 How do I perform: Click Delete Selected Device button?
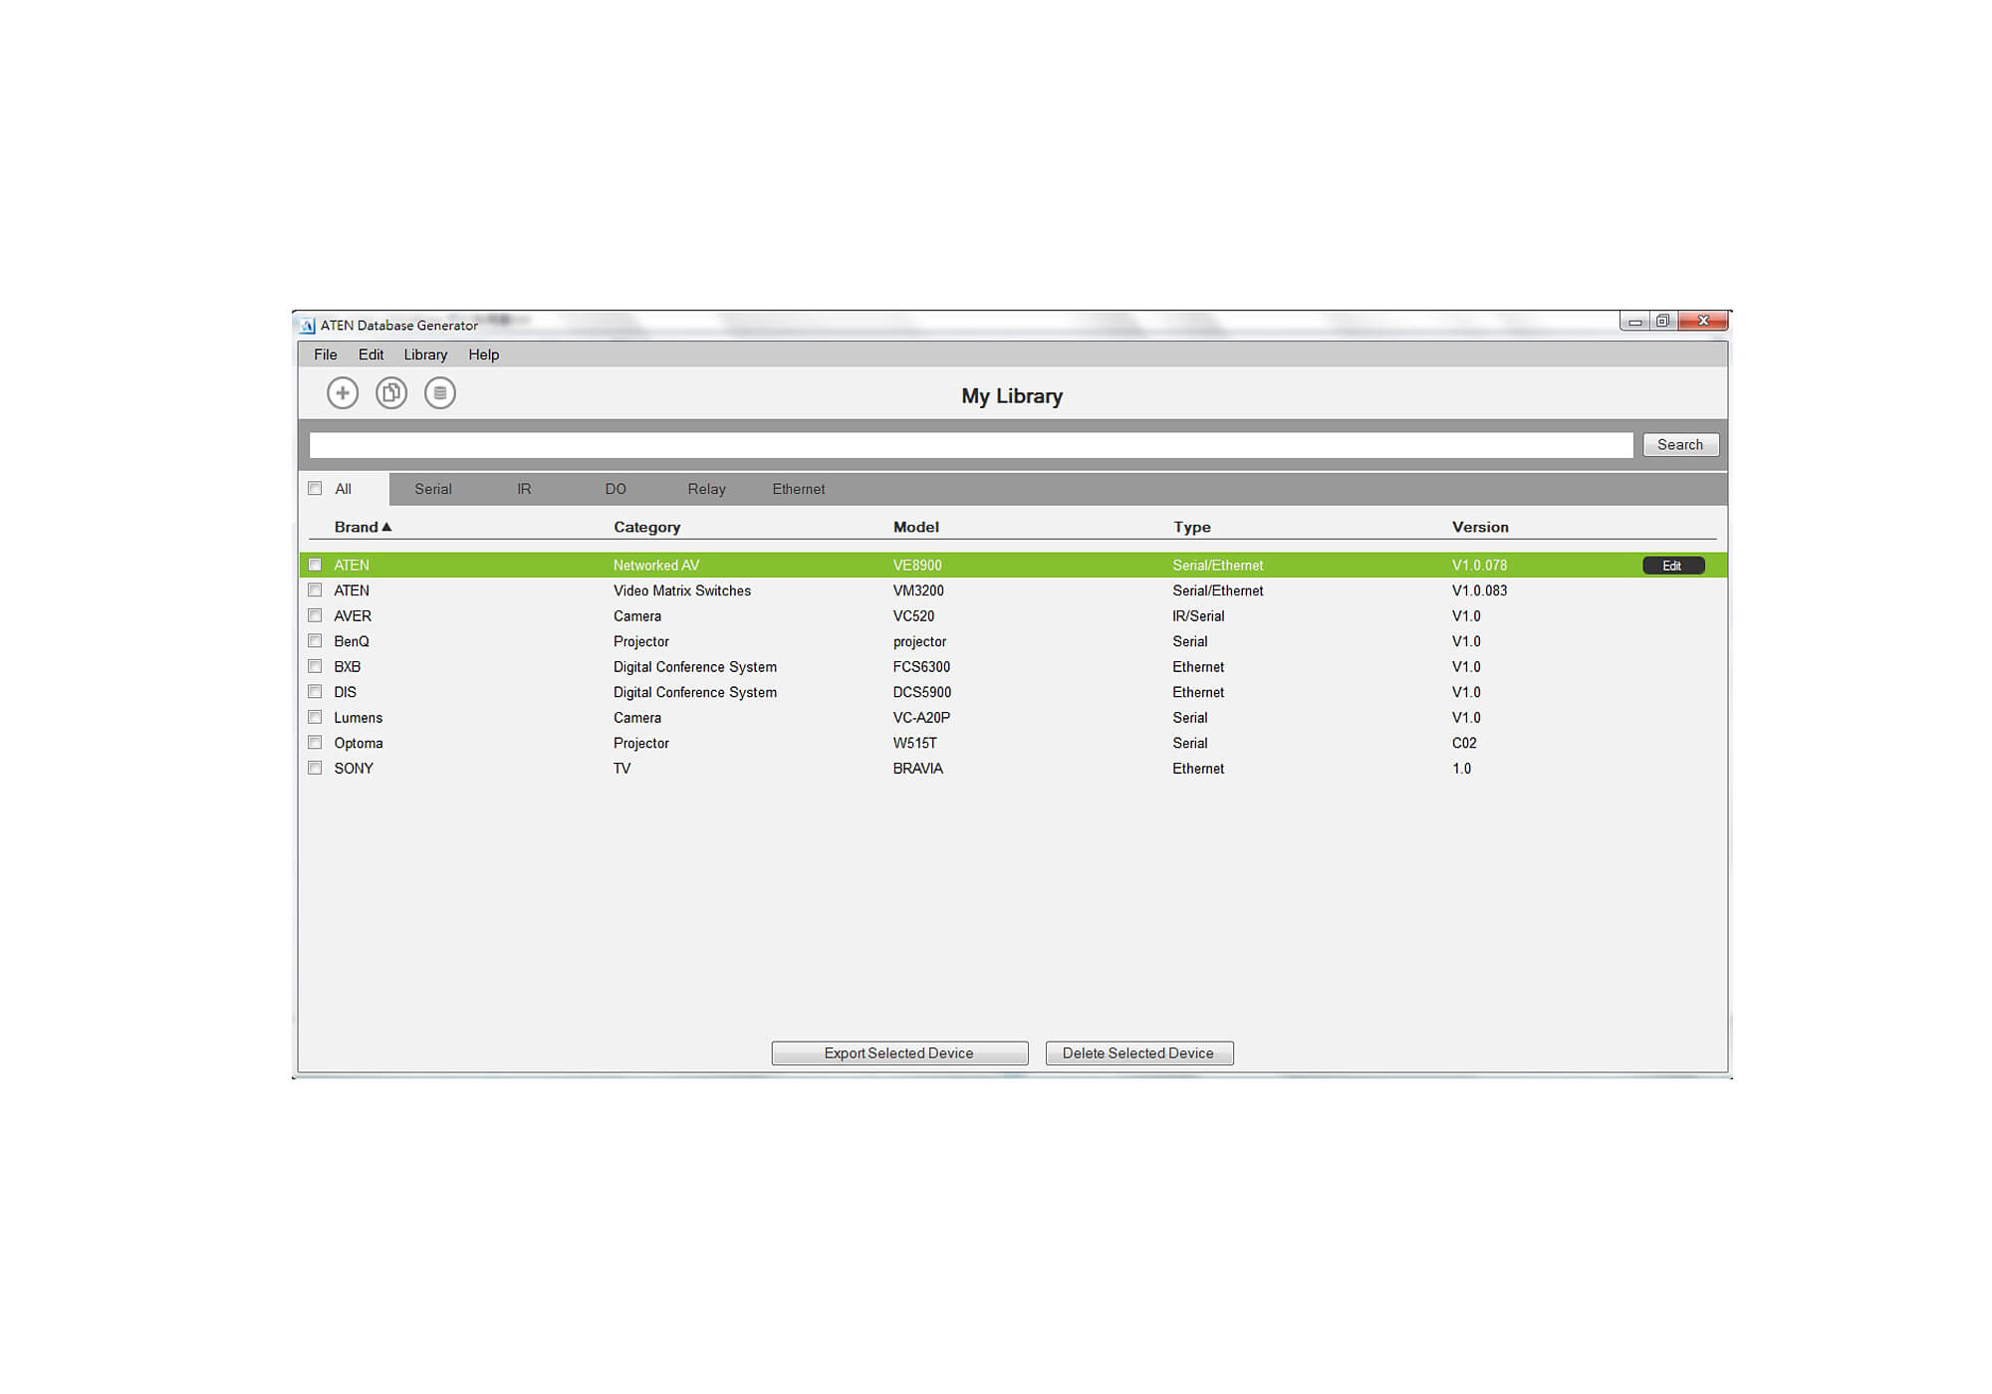pos(1138,1053)
